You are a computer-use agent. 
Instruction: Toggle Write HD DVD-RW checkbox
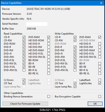[x=100, y=47]
